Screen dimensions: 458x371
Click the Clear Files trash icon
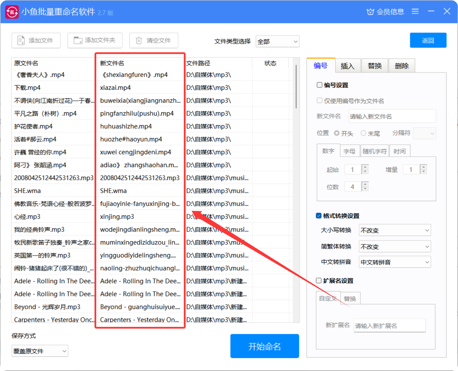139,40
